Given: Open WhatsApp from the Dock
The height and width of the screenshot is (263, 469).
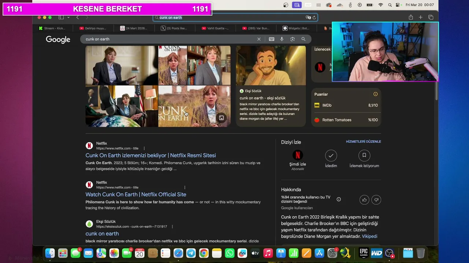Looking at the screenshot, I should coord(229,253).
